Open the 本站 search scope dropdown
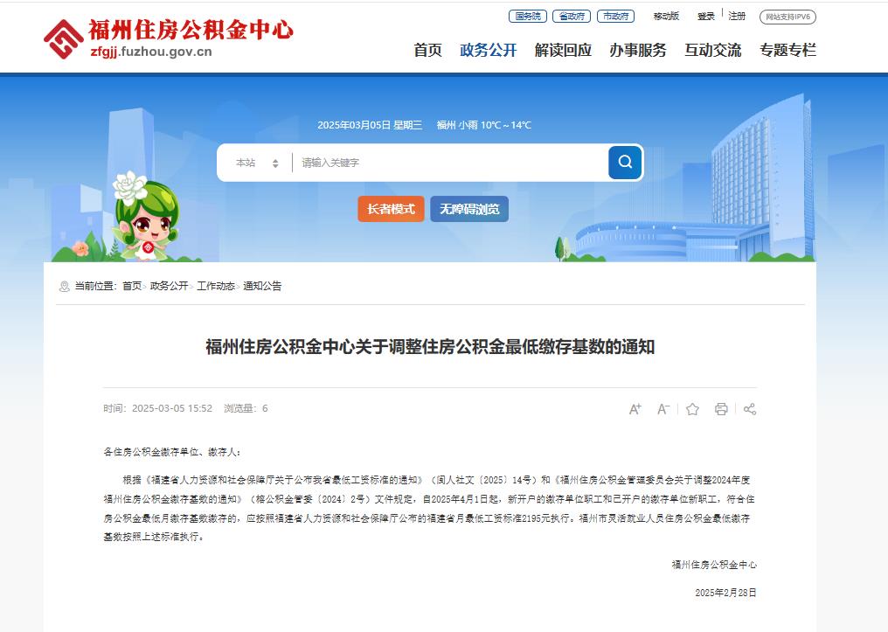888x632 pixels. (257, 163)
